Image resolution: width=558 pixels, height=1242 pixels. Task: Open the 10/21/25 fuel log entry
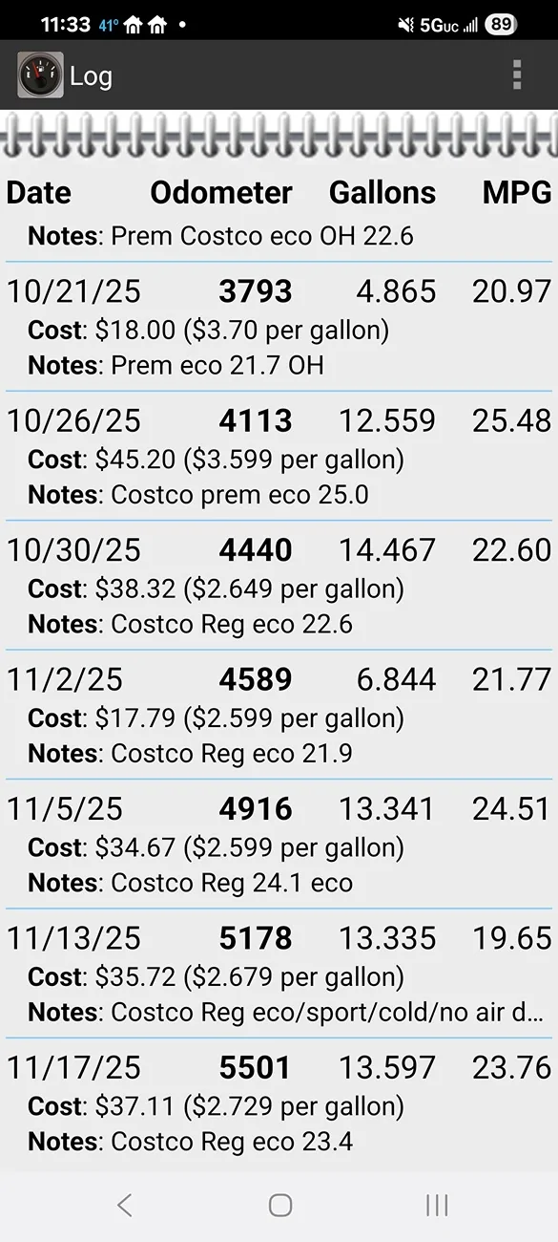pyautogui.click(x=279, y=325)
